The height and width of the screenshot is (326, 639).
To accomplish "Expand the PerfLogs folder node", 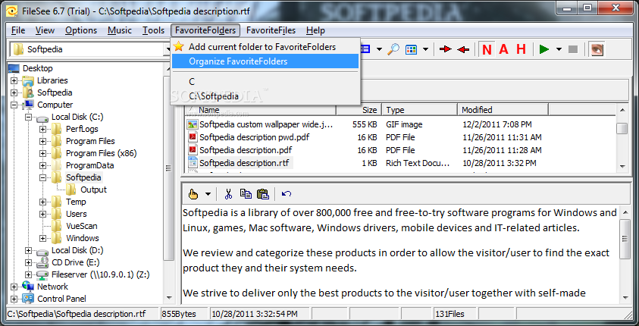I will [42, 129].
